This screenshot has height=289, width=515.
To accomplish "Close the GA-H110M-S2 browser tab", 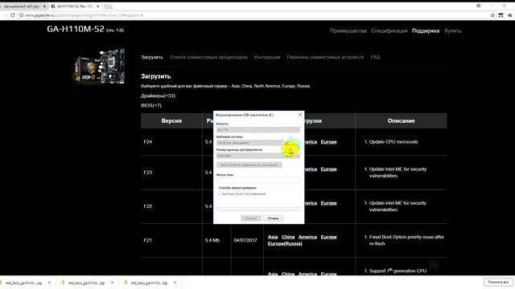I will pyautogui.click(x=97, y=6).
